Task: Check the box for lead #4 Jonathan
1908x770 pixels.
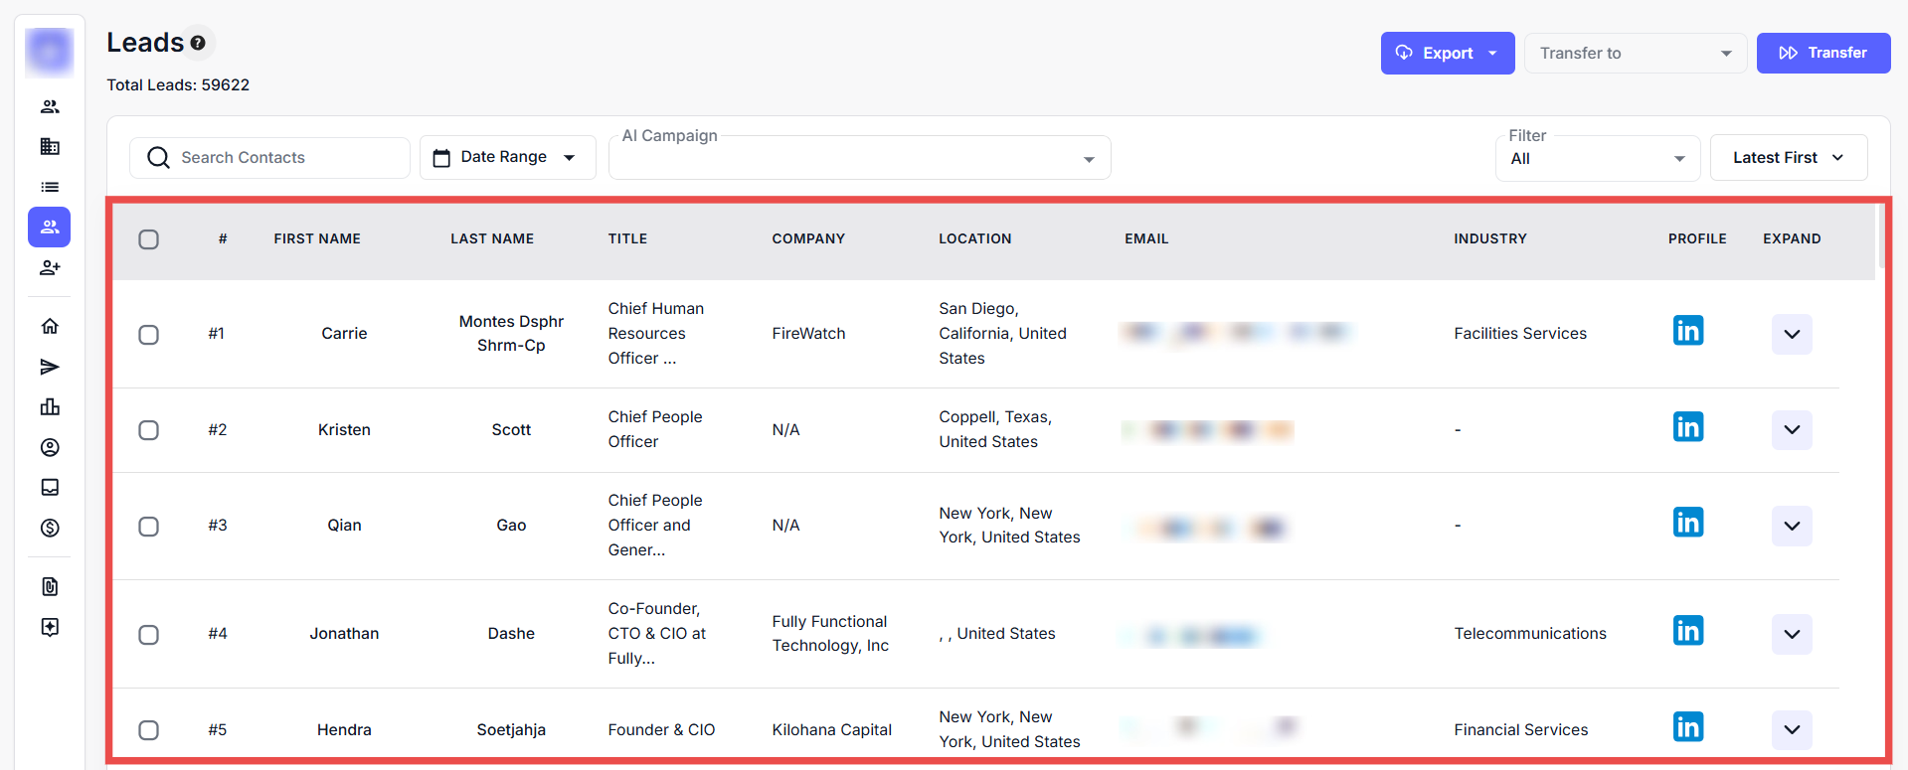Action: (x=149, y=635)
